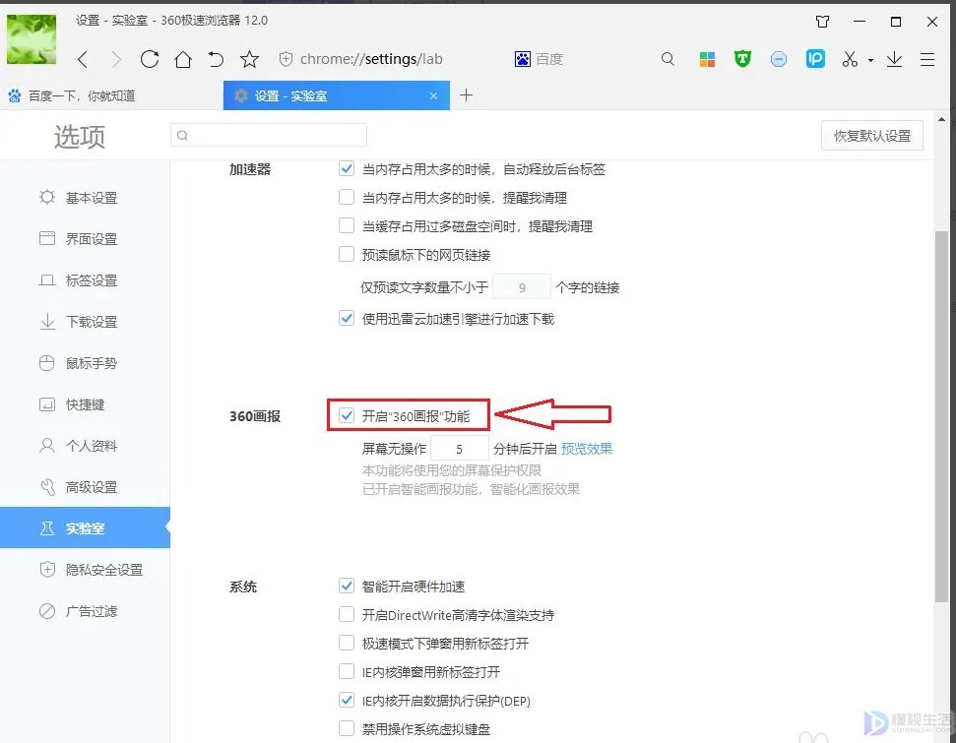
Task: Click the chrome://settings/lab address bar
Action: [371, 59]
